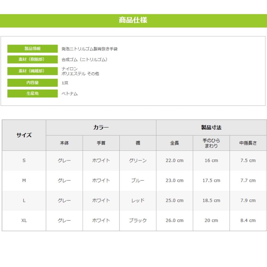Select the S size row cell

[24, 160]
